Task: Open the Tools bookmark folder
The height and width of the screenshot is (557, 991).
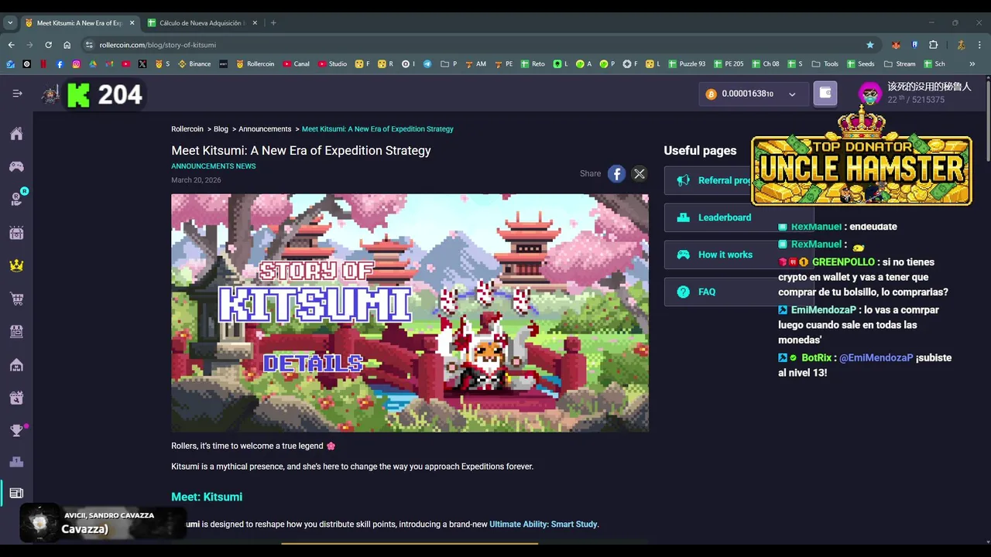Action: 825,64
